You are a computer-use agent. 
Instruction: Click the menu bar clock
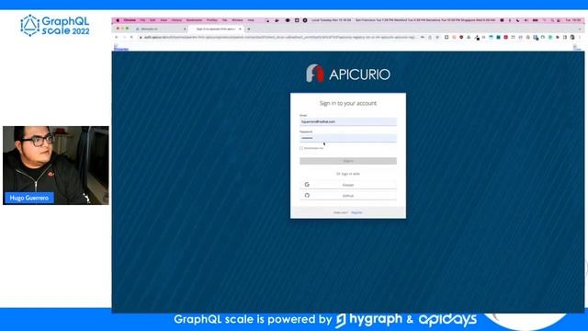[572, 20]
